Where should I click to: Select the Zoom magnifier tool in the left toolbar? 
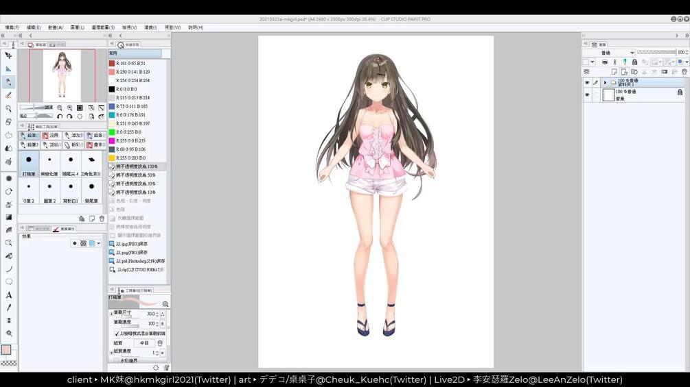pos(8,108)
